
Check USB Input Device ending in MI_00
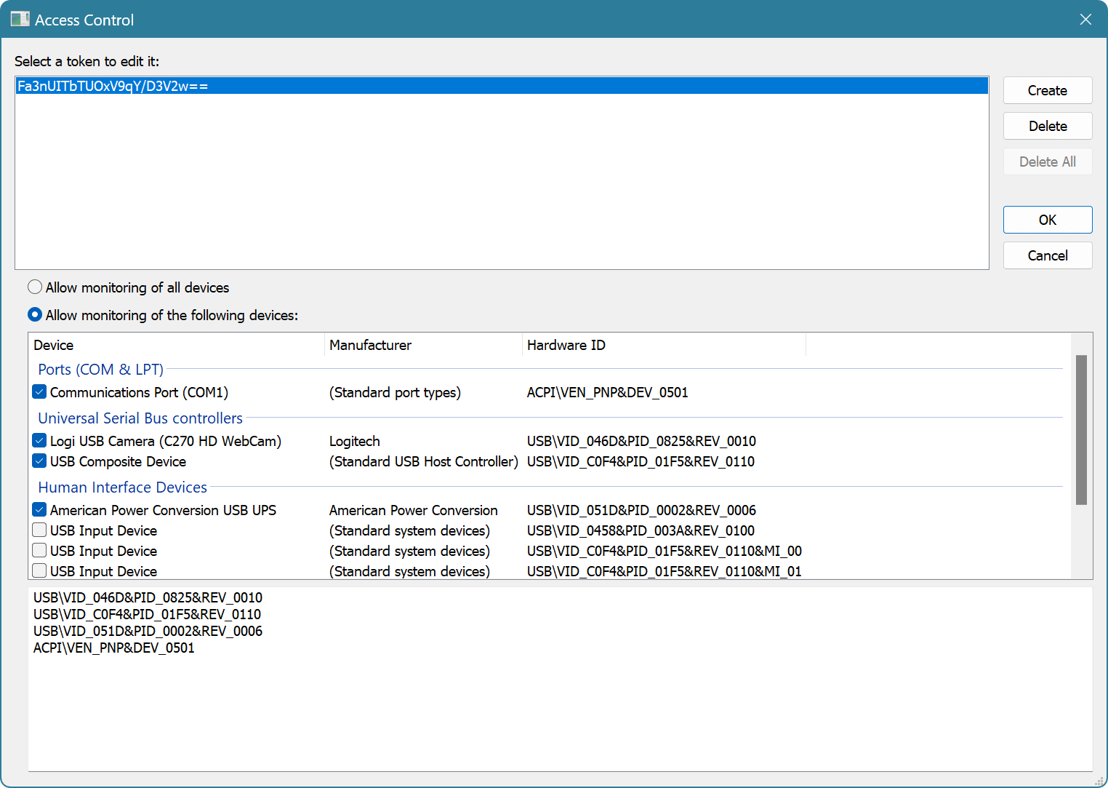coord(40,551)
